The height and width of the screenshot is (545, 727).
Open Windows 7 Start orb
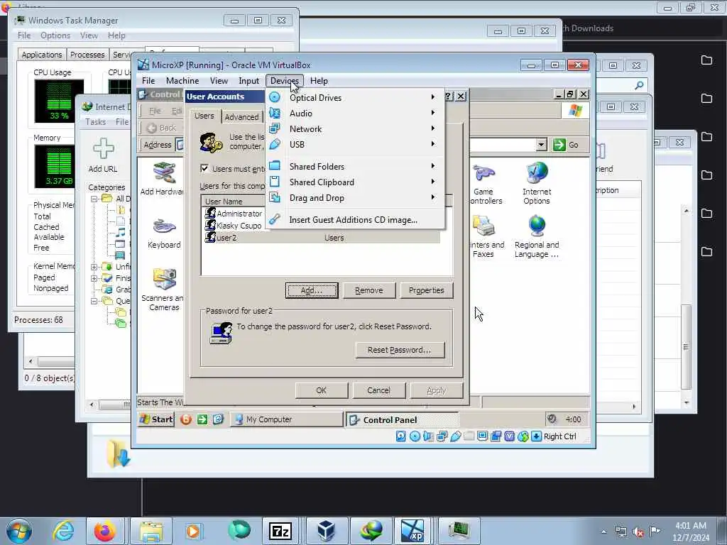coord(18,531)
